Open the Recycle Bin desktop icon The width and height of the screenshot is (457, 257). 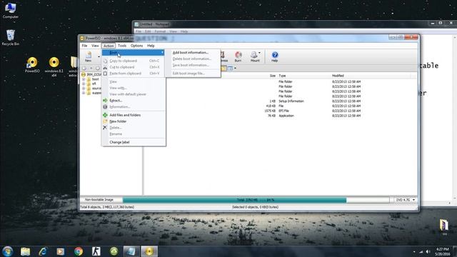click(x=11, y=38)
